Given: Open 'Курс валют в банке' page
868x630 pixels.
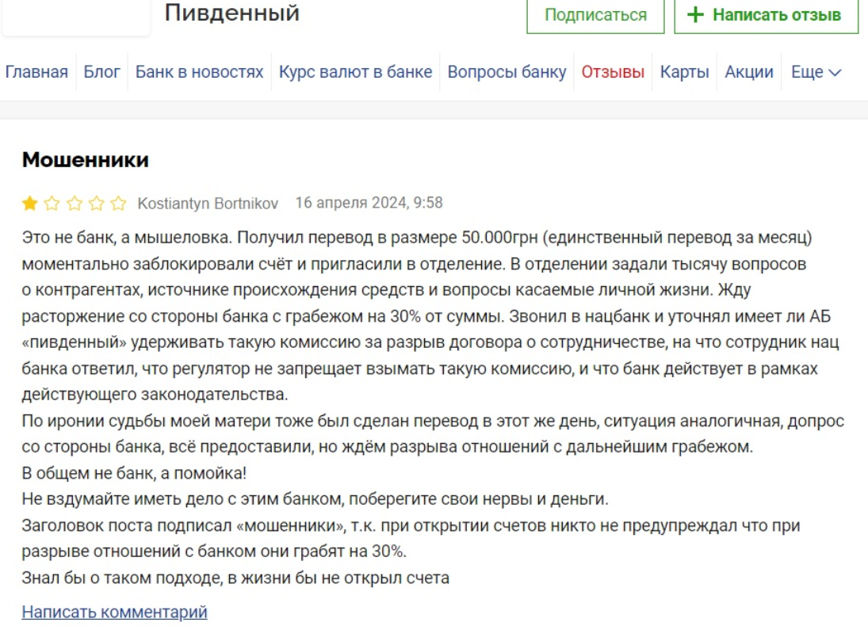Looking at the screenshot, I should (x=355, y=72).
